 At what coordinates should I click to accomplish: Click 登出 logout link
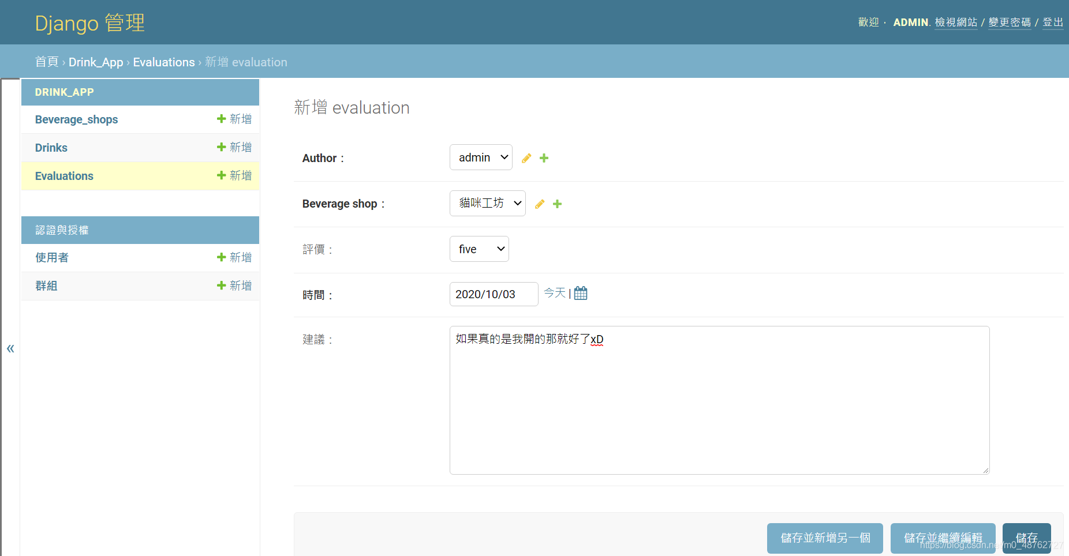(x=1053, y=22)
